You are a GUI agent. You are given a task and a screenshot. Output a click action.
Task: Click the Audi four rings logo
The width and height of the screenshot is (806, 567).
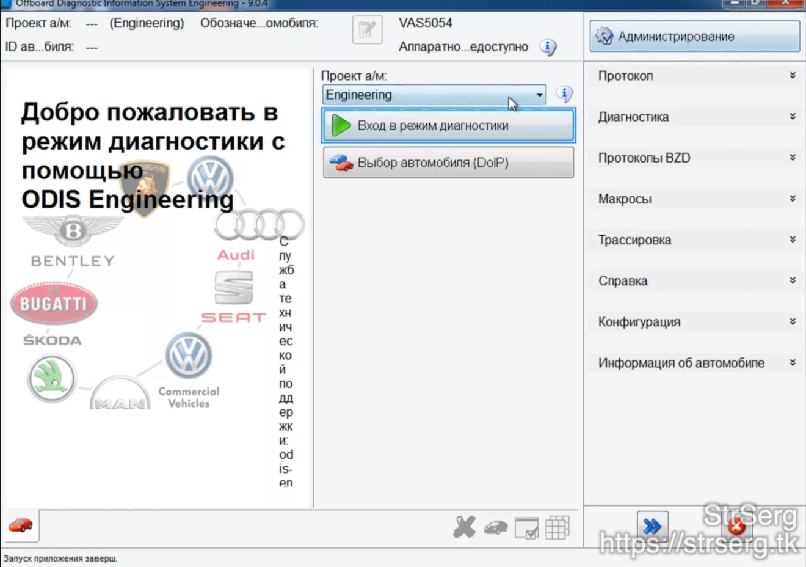(259, 225)
